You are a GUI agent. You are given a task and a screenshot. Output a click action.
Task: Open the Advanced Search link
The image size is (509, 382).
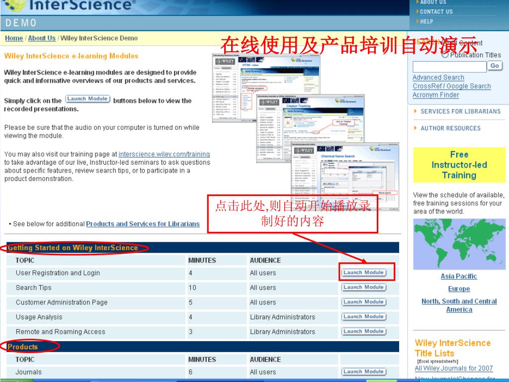click(x=438, y=78)
